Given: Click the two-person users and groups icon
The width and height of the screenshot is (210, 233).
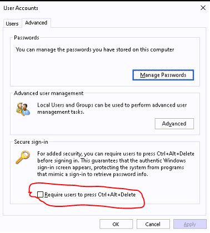Looking at the screenshot, I should 23,109.
